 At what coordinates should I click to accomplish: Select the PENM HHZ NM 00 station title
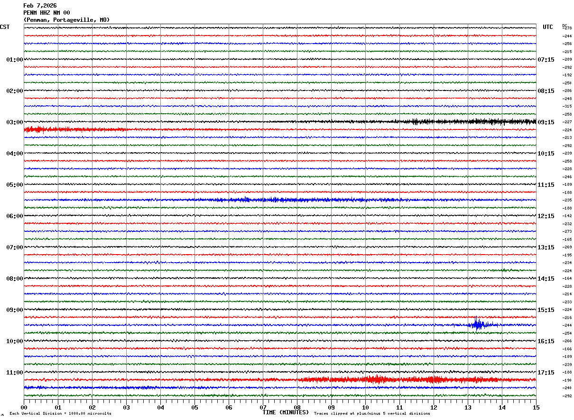(x=46, y=13)
